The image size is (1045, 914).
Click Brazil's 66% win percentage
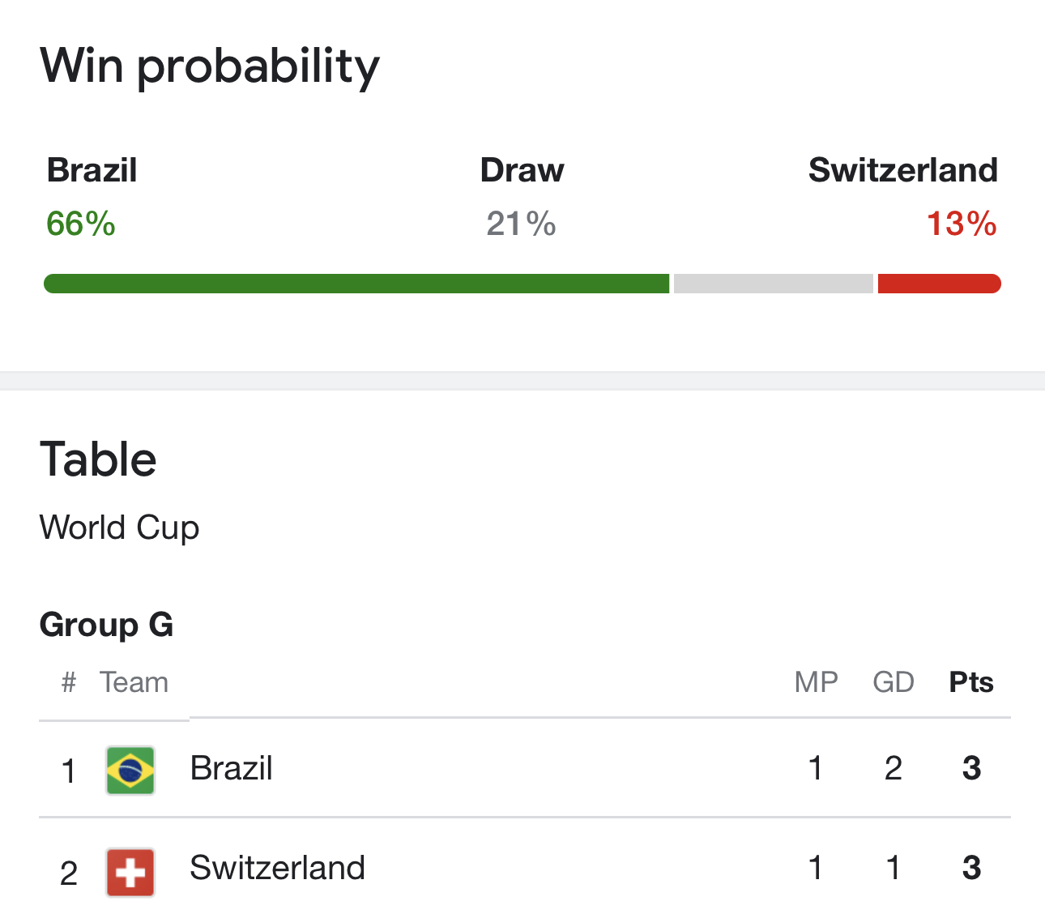81,224
